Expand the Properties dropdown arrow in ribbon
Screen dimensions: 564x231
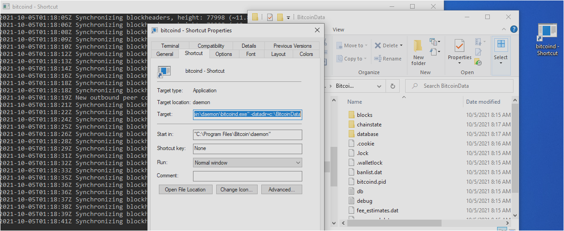click(x=459, y=63)
